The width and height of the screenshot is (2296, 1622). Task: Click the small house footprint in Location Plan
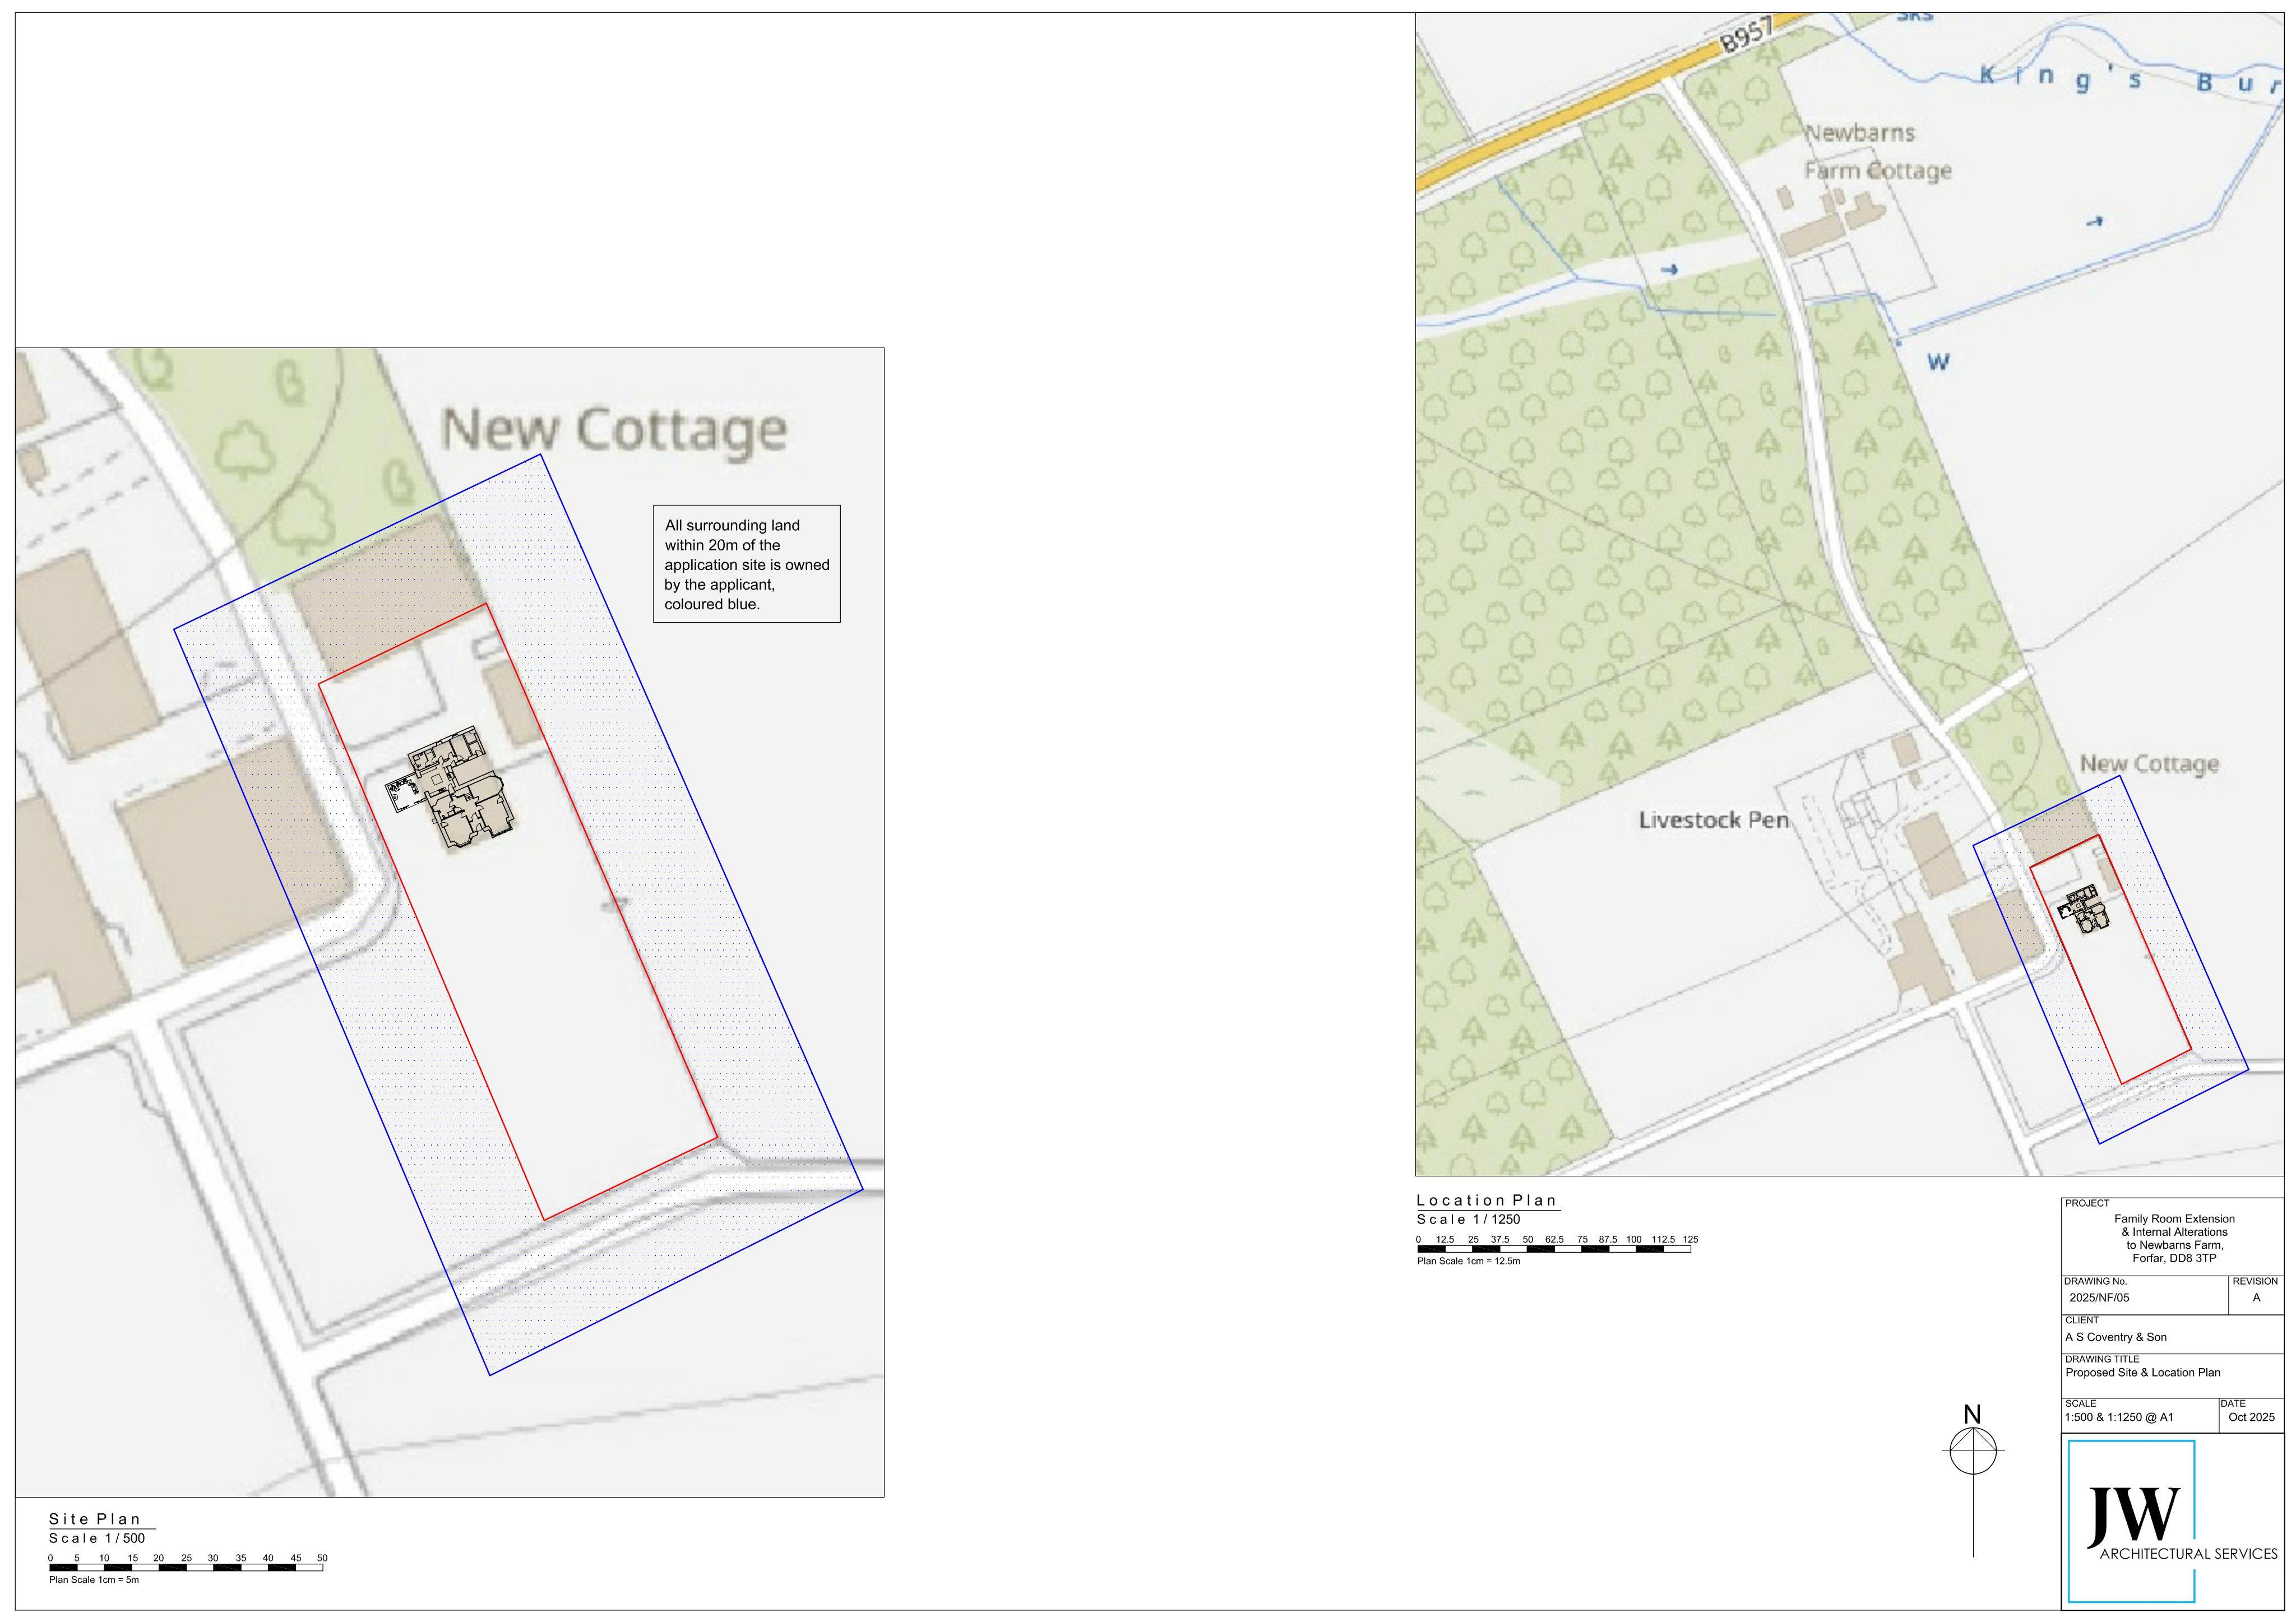[2085, 909]
